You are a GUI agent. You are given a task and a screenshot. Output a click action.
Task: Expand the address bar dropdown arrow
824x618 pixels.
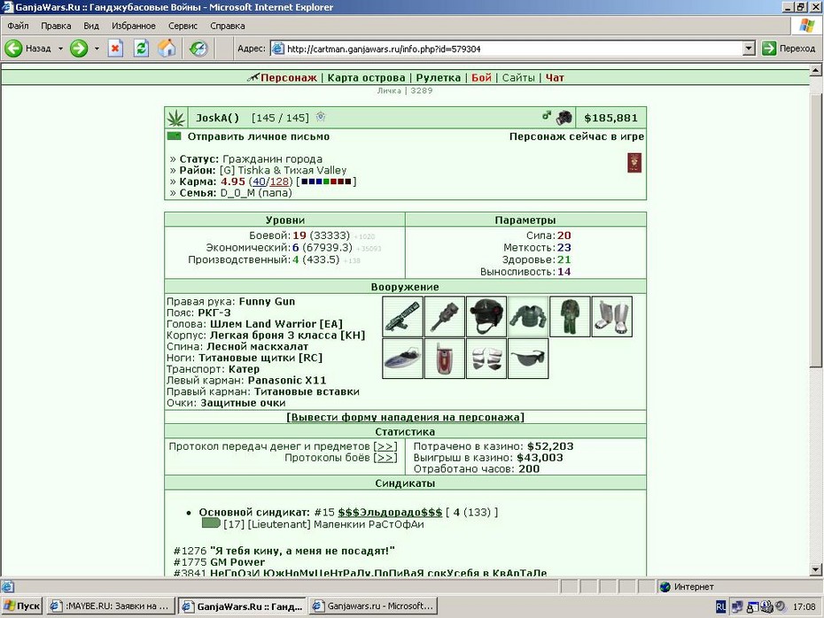(750, 49)
